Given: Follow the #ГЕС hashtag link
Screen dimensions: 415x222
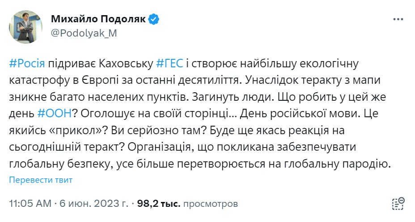Looking at the screenshot, I should tap(169, 63).
